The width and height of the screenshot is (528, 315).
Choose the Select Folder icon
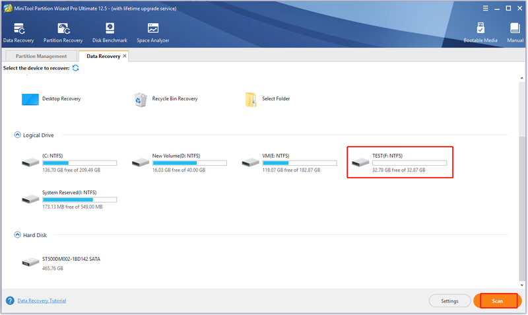(251, 100)
